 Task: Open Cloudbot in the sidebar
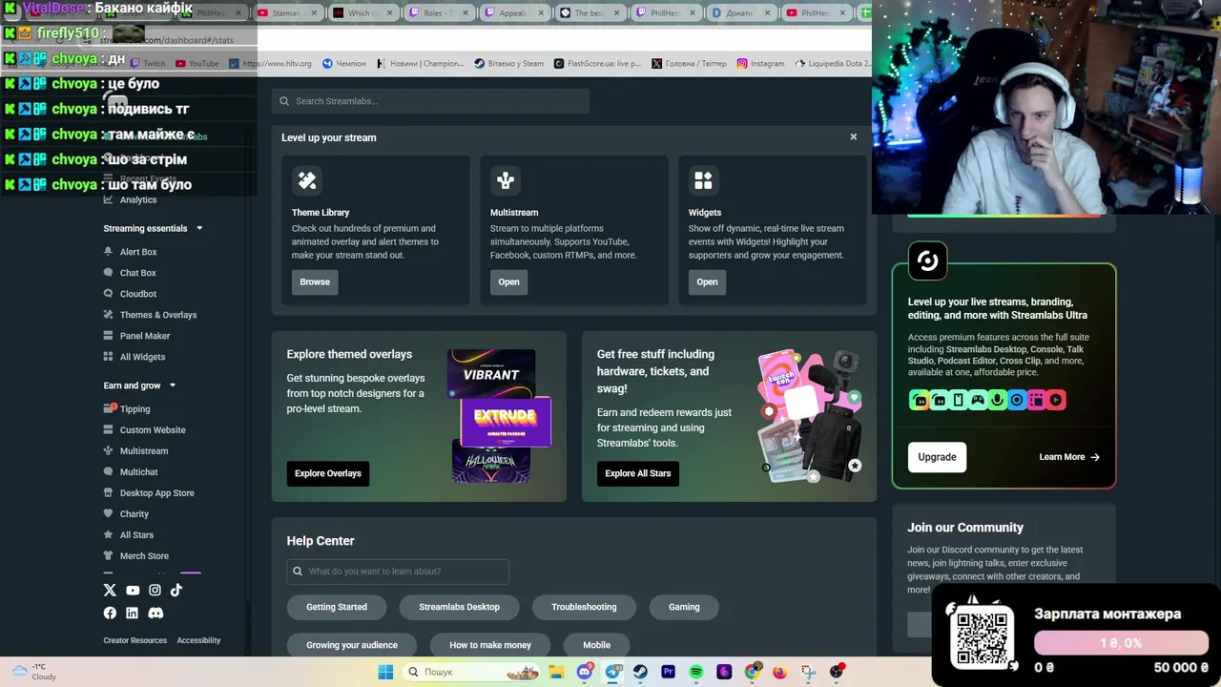tap(129, 294)
